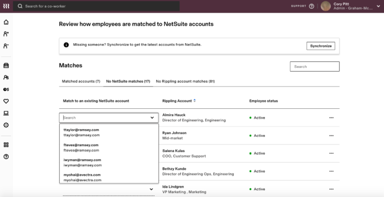Image resolution: width=384 pixels, height=197 pixels.
Task: Select fteves@ramsey.com from the dropdown
Action: (109, 148)
